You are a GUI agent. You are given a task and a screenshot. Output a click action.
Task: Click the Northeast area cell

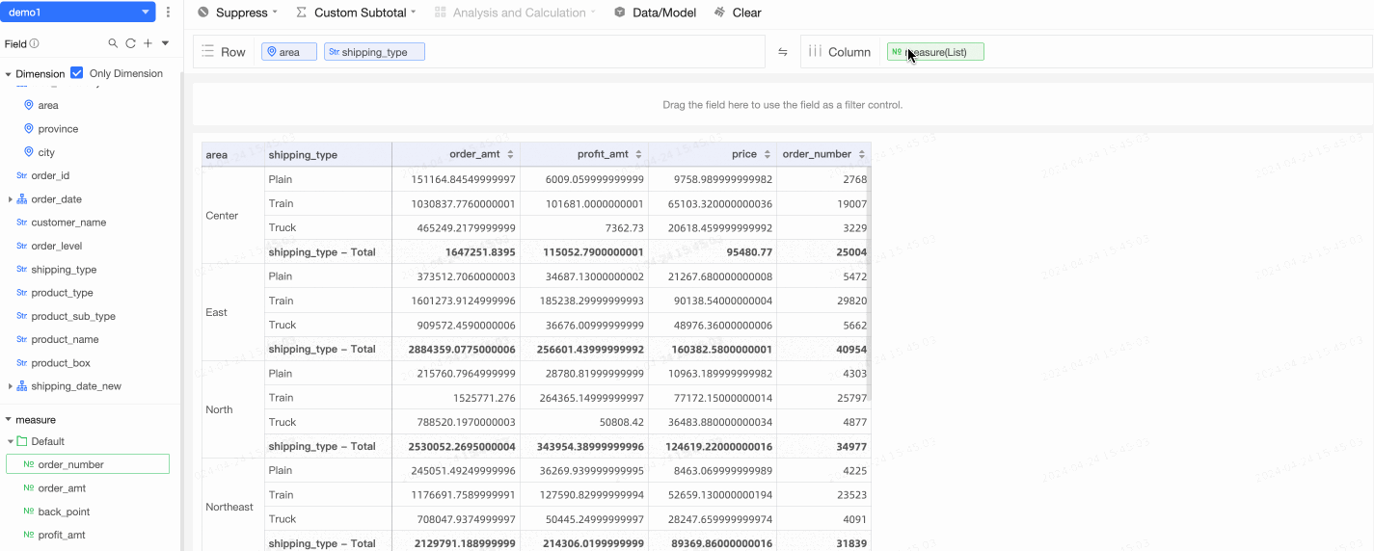point(233,507)
